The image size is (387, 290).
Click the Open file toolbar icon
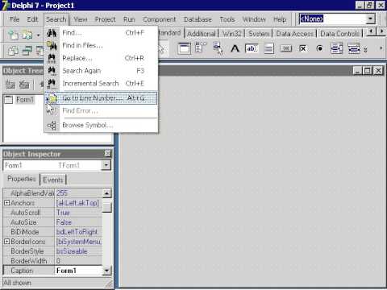click(27, 35)
